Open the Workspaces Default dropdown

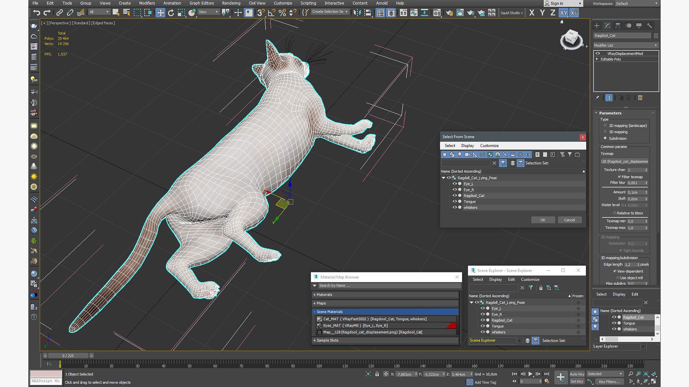637,3
